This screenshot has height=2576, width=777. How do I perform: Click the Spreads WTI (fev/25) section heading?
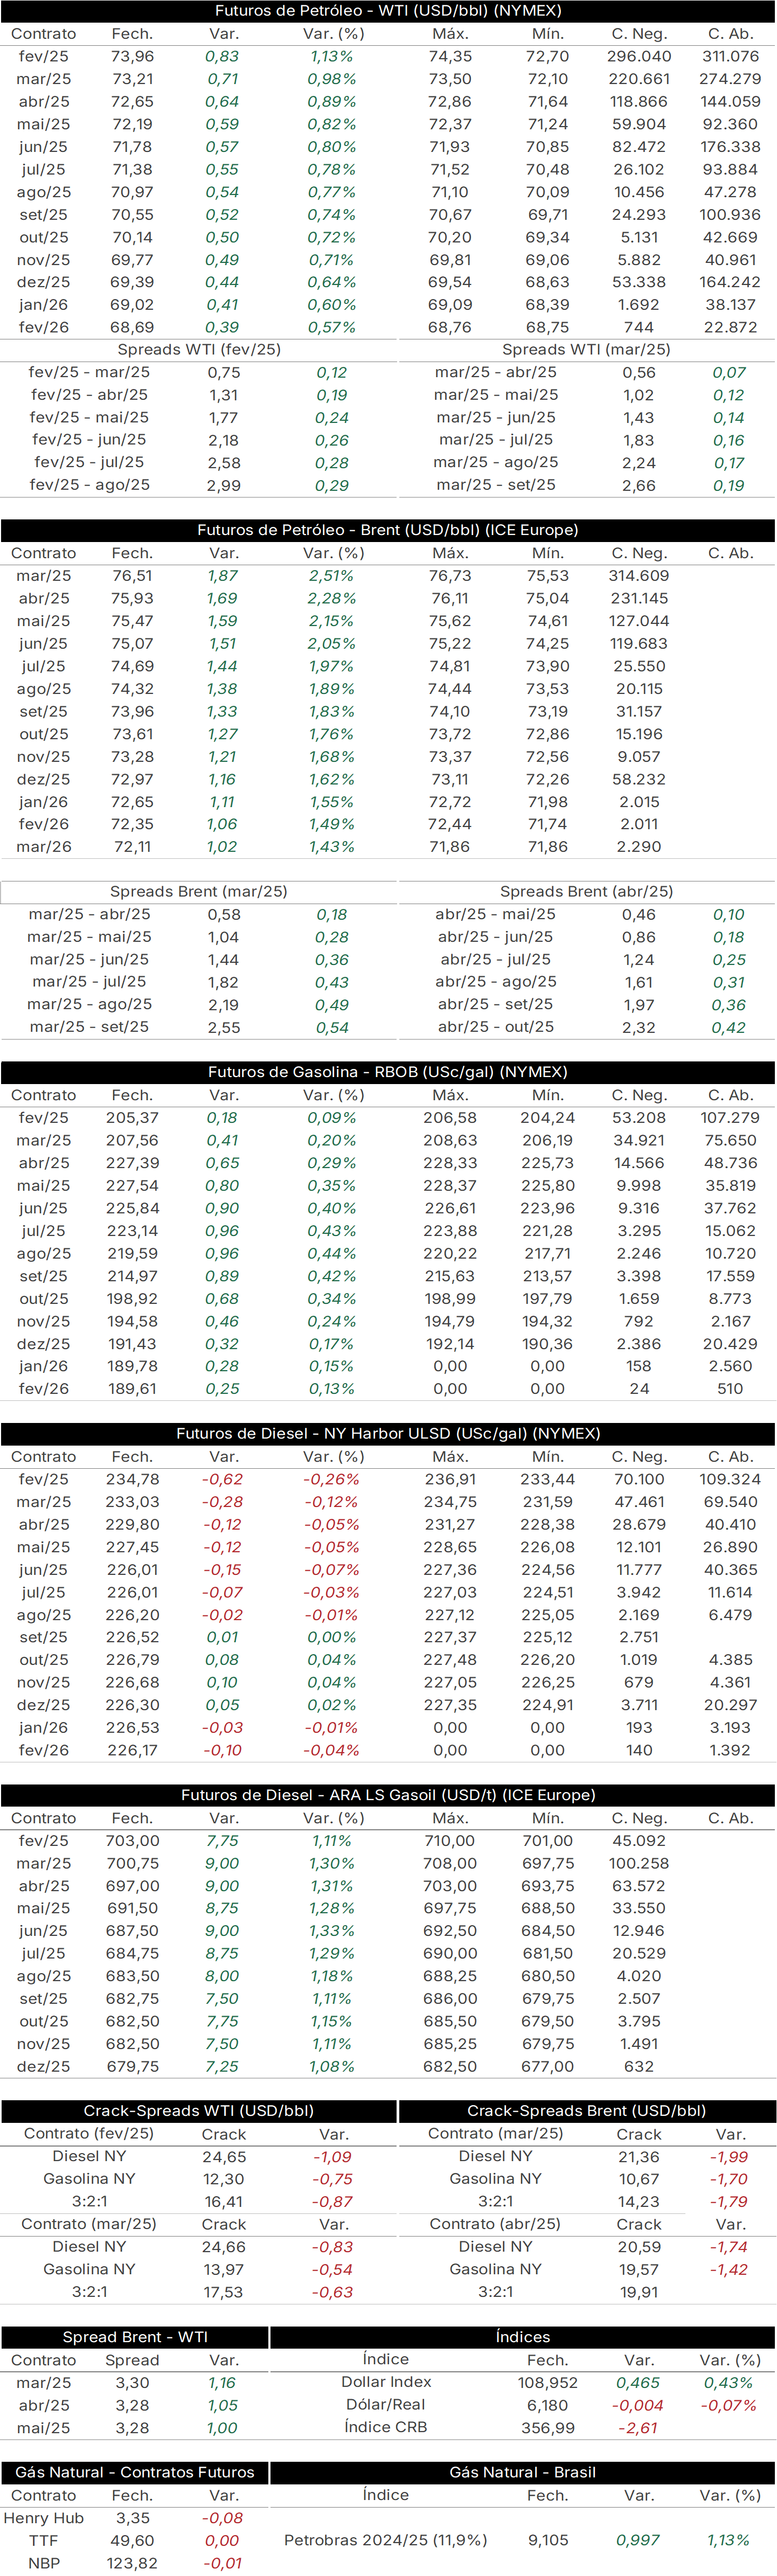coord(199,349)
